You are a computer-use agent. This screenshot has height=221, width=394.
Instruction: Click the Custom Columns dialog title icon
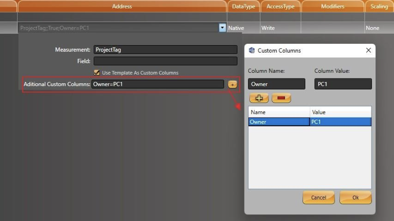(252, 50)
